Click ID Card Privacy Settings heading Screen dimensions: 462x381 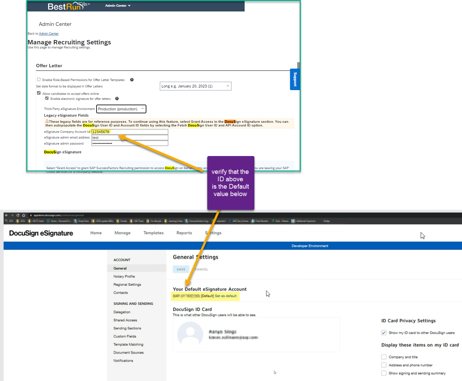(x=408, y=321)
